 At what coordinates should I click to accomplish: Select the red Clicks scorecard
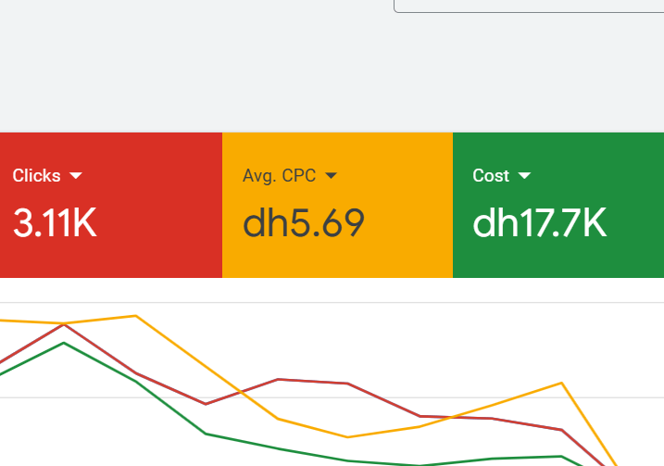coord(111,205)
